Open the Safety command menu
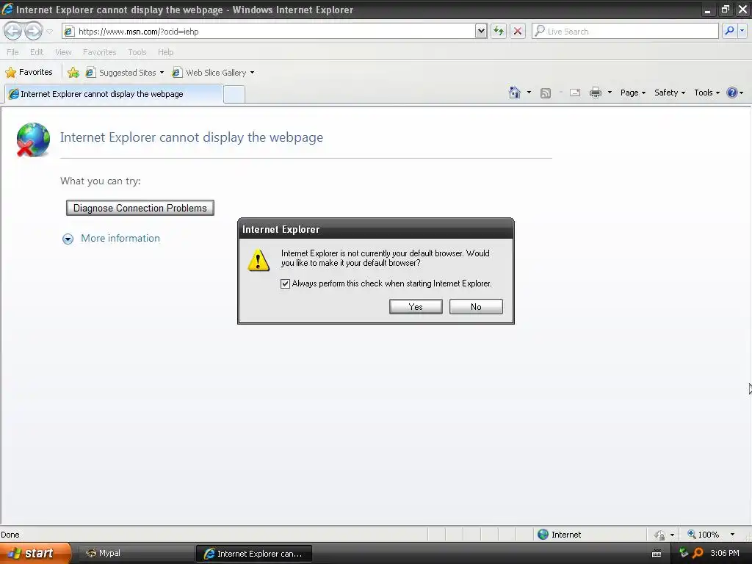 coord(670,93)
